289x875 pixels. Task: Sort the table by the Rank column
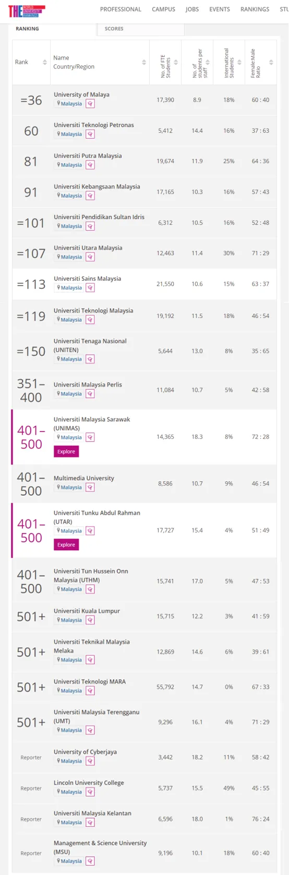pyautogui.click(x=31, y=62)
